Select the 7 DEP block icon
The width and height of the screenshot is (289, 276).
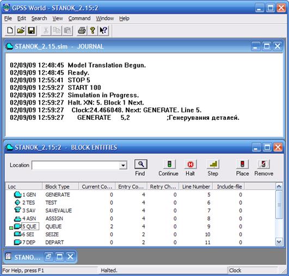(18, 242)
